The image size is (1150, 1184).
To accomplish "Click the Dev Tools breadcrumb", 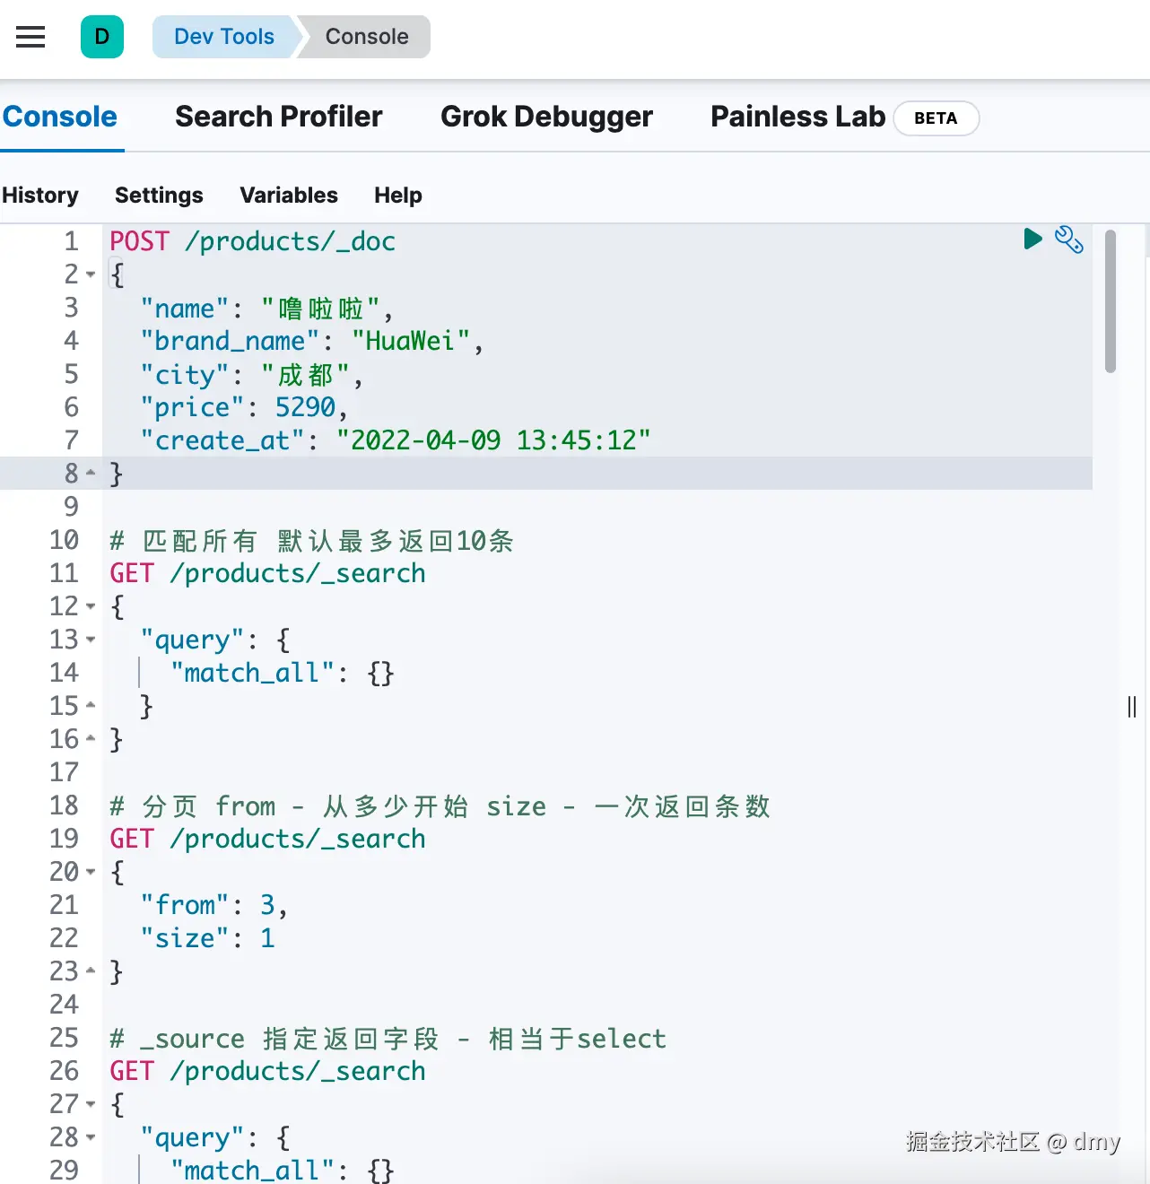I will [x=224, y=37].
